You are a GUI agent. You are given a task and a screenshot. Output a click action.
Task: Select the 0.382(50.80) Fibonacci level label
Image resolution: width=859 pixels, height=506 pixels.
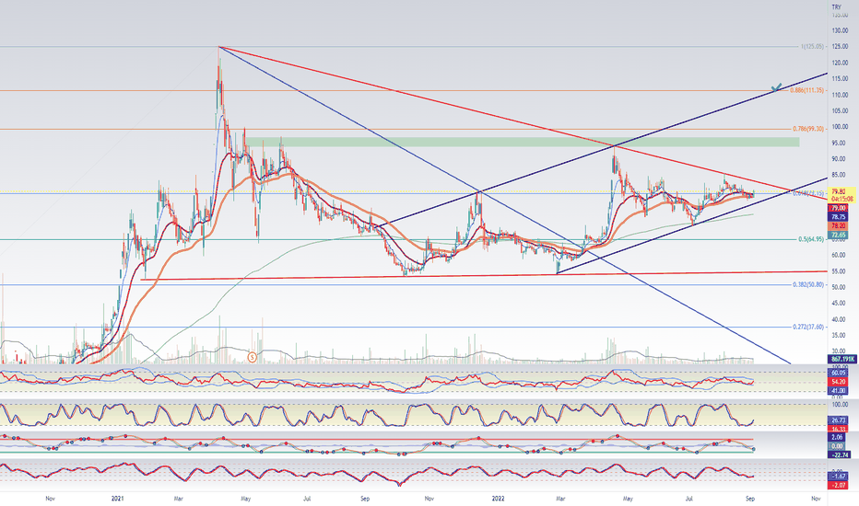click(x=808, y=284)
